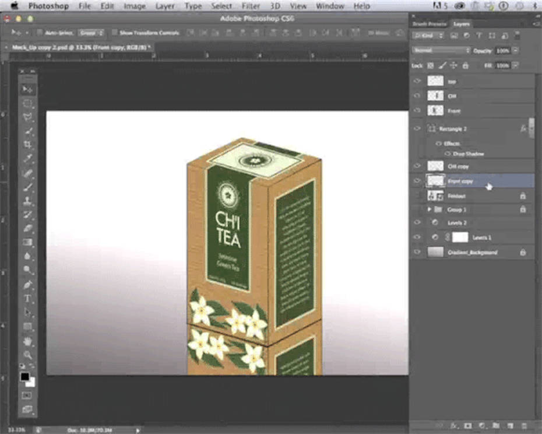Open the Opacity value dropdown arrow
This screenshot has height=434, width=542.
516,51
